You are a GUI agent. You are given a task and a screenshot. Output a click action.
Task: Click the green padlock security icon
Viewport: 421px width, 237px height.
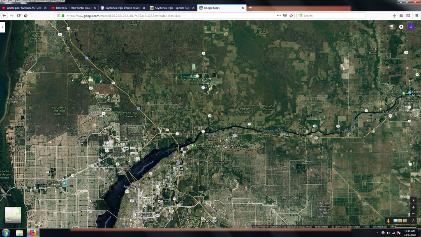point(63,16)
